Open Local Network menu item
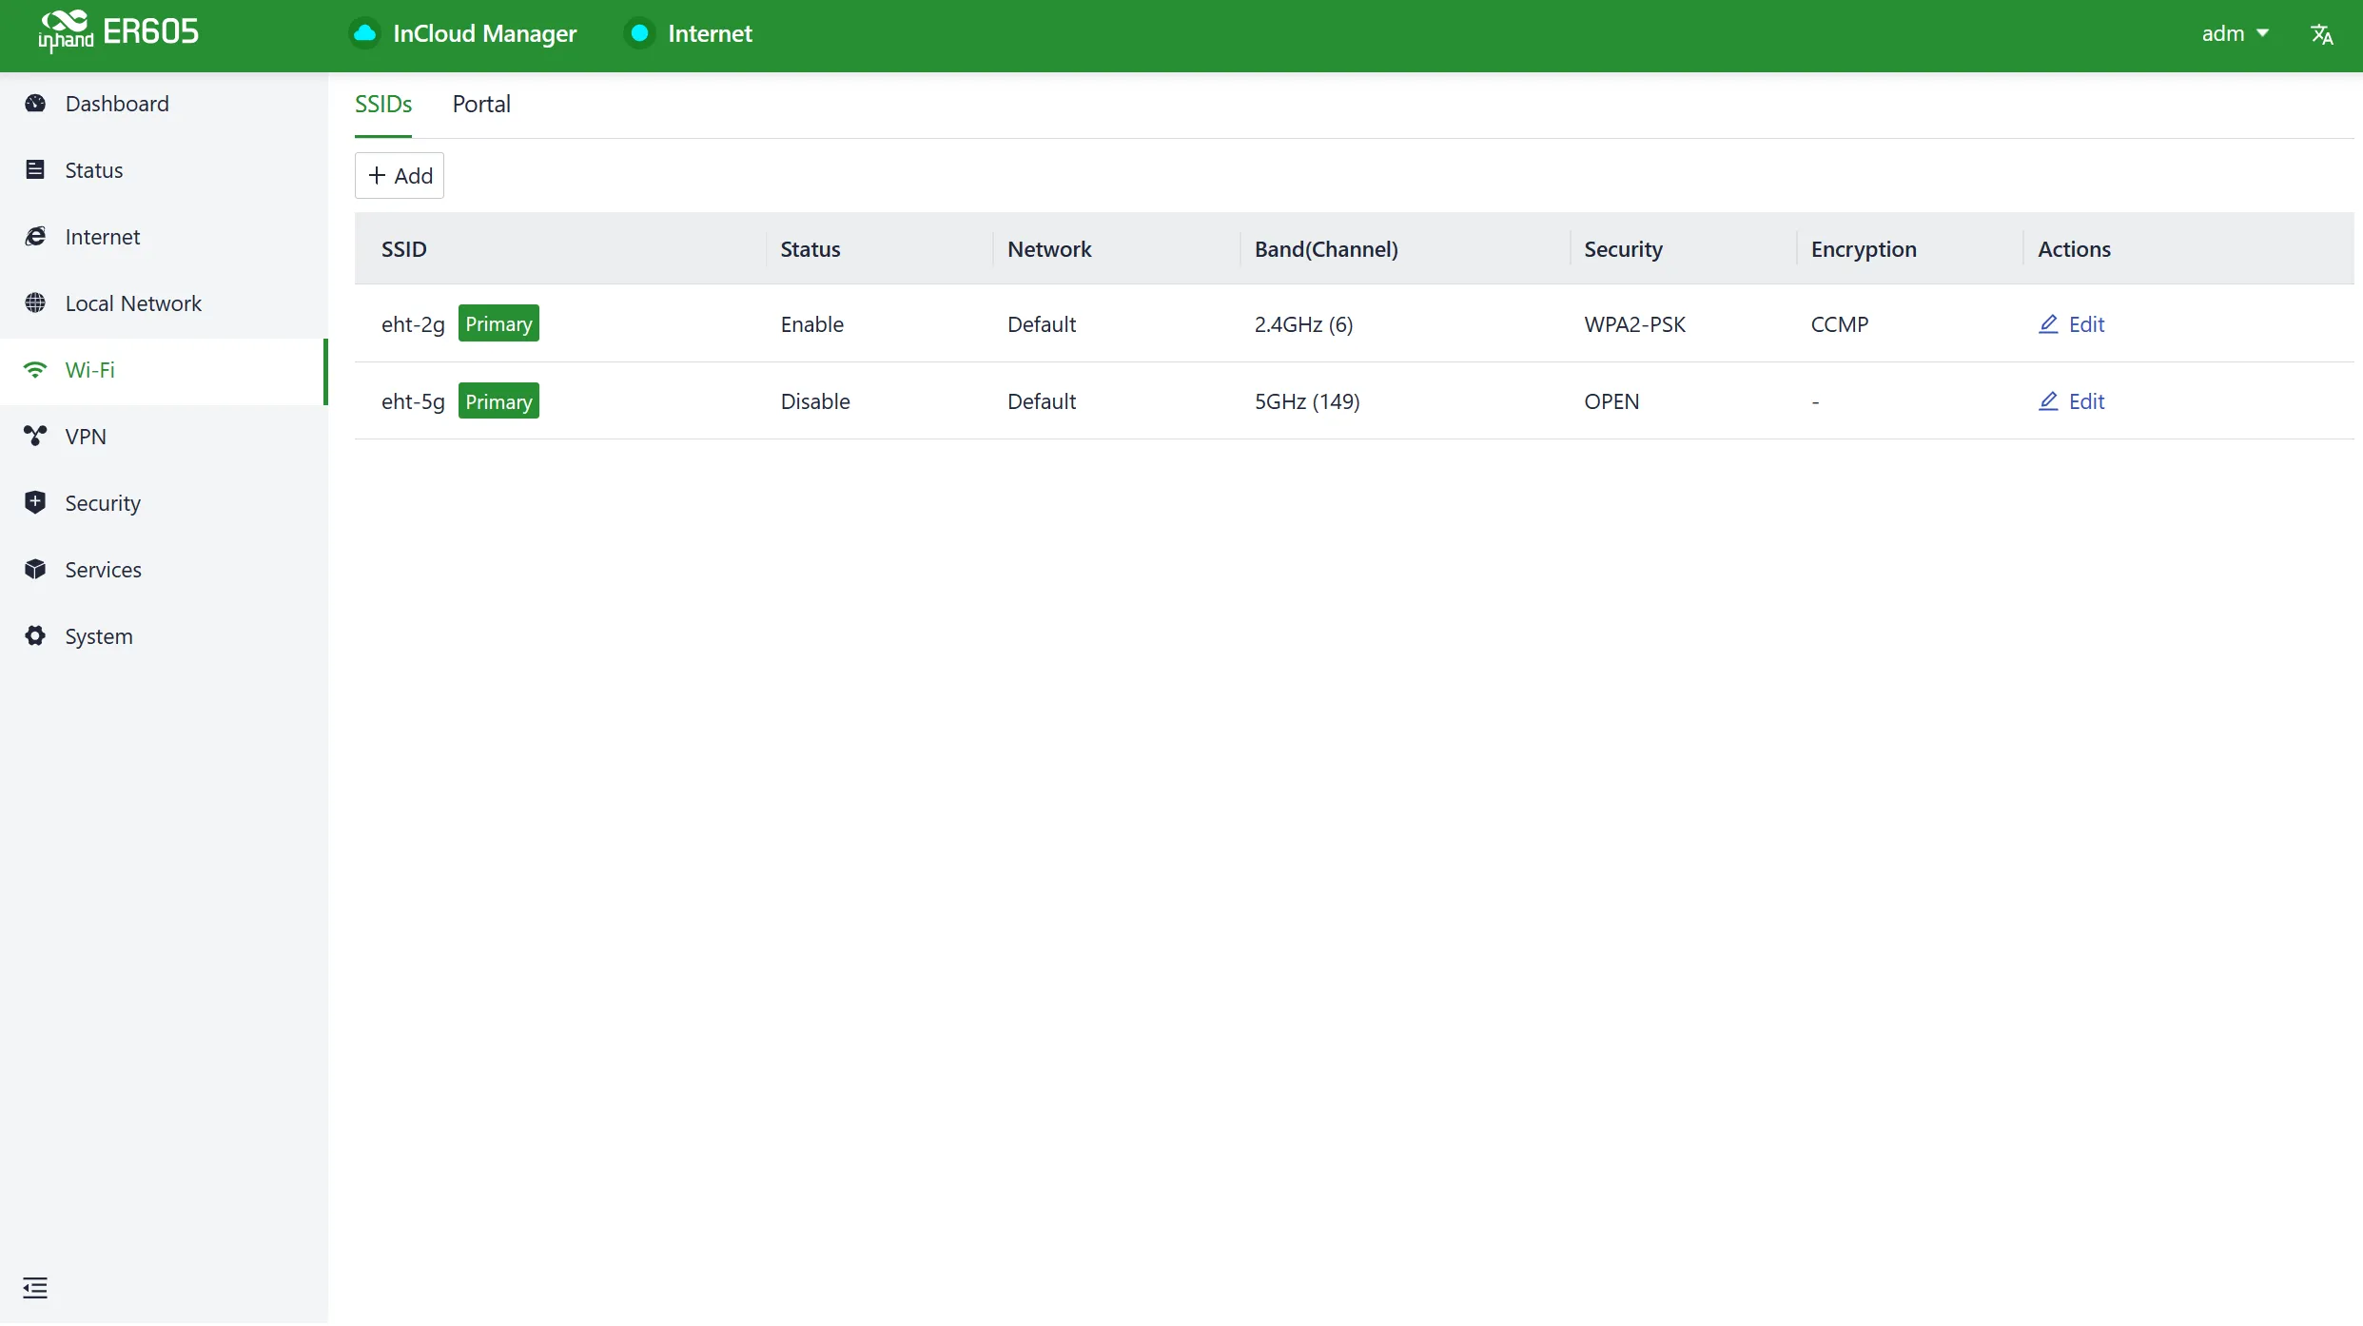Screen dimensions: 2363x1326 click(x=164, y=303)
